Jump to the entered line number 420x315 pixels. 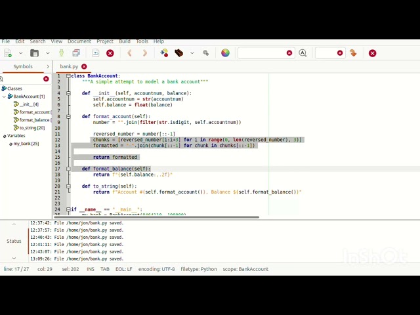pos(353,53)
